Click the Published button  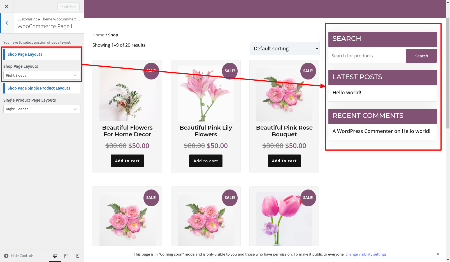68,7
